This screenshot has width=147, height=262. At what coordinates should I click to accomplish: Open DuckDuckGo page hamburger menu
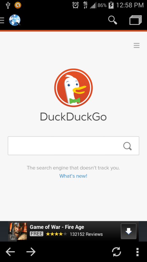coord(137,45)
